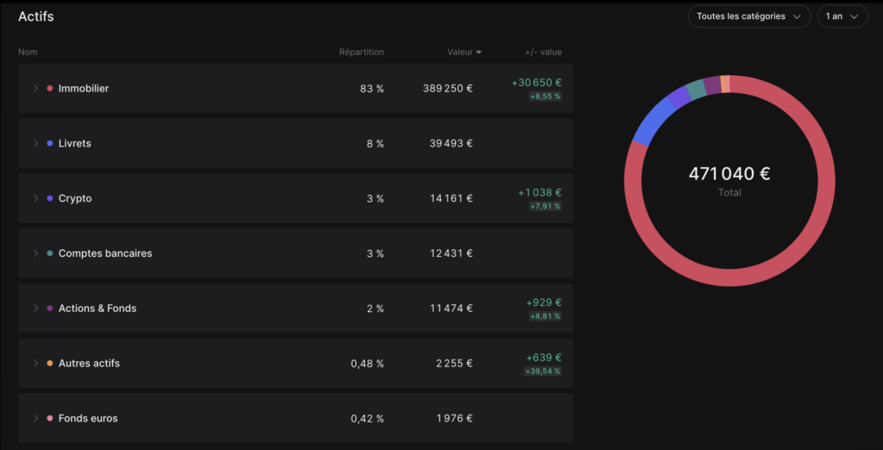Click the +639 € gain
883x450 pixels.
click(544, 358)
